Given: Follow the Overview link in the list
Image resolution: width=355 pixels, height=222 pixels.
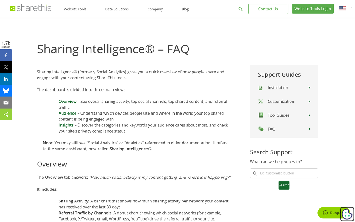Looking at the screenshot, I should [67, 102].
